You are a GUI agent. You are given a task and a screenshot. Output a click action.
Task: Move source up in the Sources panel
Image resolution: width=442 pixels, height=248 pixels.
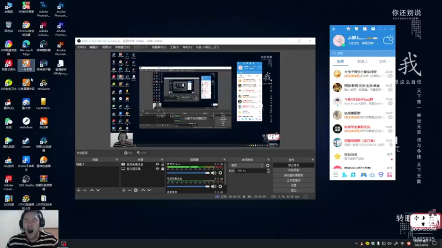point(143,190)
